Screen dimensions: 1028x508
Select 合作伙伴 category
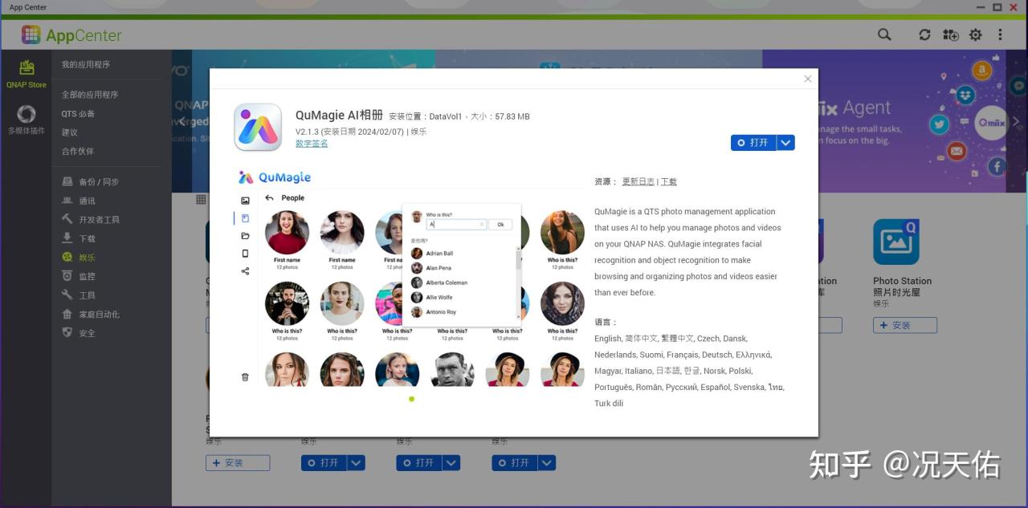tap(78, 152)
